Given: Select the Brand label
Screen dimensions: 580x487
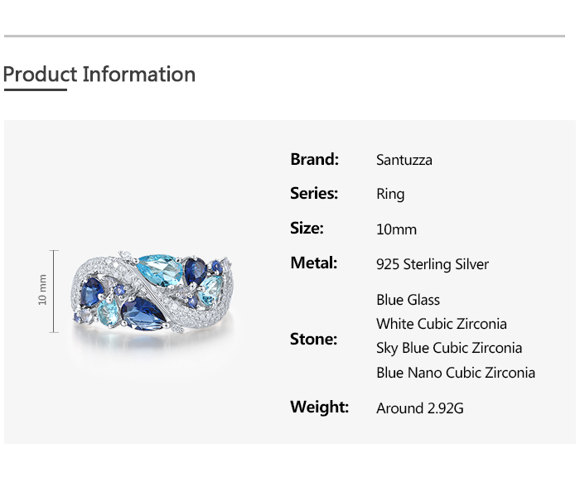Looking at the screenshot, I should [x=314, y=159].
